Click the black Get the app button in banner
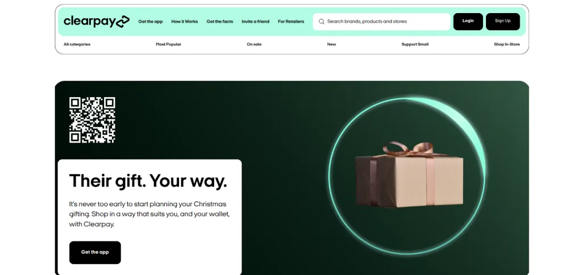Screen dimensions: 582x275 [x=95, y=252]
